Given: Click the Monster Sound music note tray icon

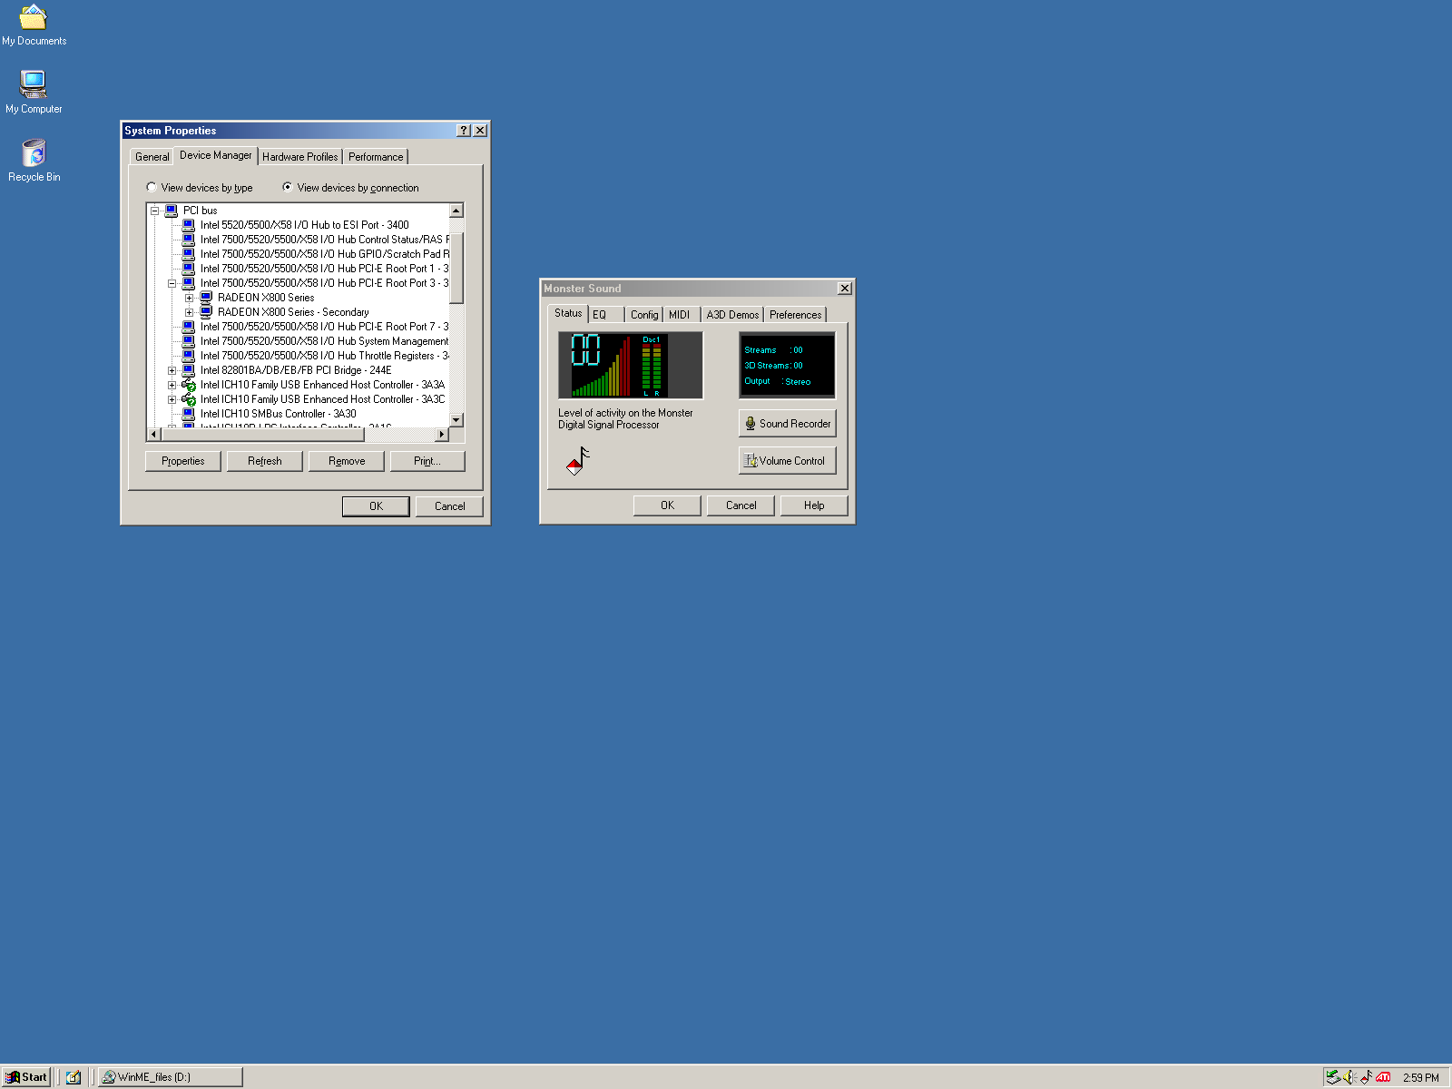Looking at the screenshot, I should coord(1366,1077).
